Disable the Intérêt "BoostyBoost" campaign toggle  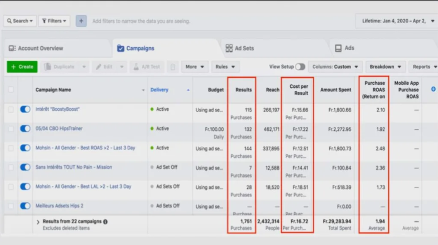25,109
